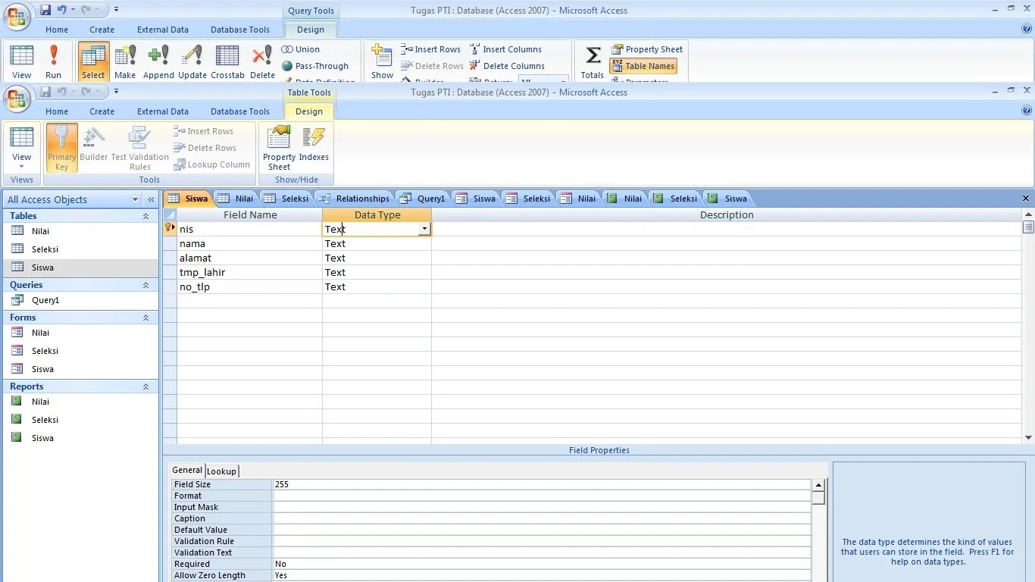Select the alamat field name cell

[x=250, y=258]
